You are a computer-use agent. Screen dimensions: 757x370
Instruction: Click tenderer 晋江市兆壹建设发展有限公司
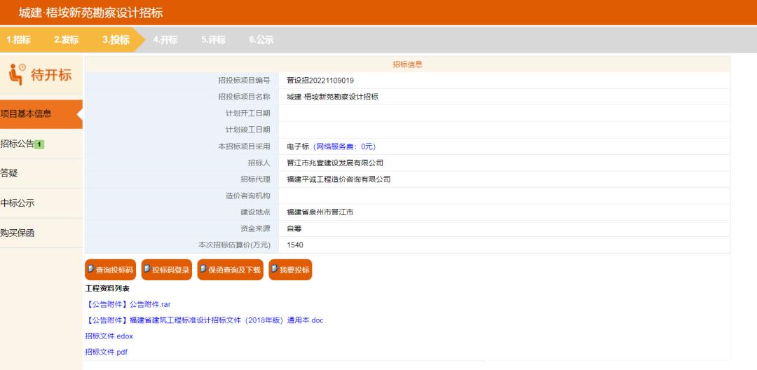pos(335,163)
